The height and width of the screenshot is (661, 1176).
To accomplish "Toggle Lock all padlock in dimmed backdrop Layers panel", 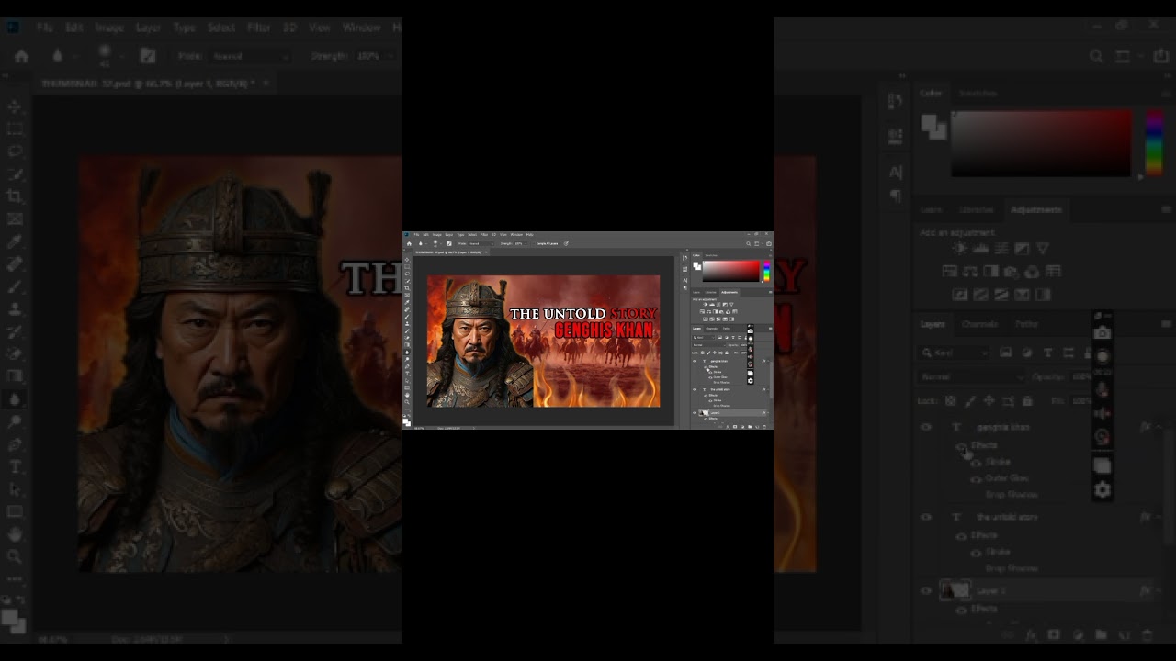I will coord(1027,400).
